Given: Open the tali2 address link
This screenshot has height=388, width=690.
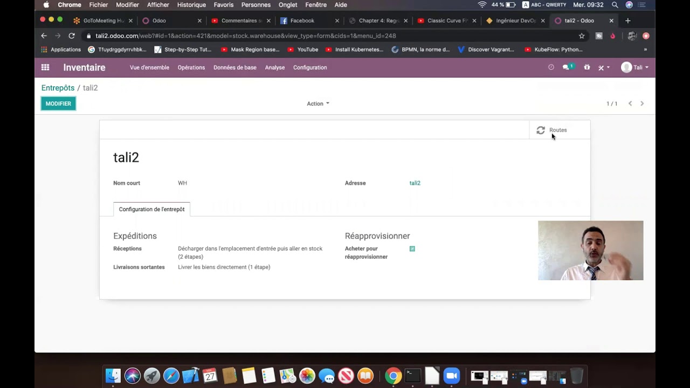Looking at the screenshot, I should point(415,183).
